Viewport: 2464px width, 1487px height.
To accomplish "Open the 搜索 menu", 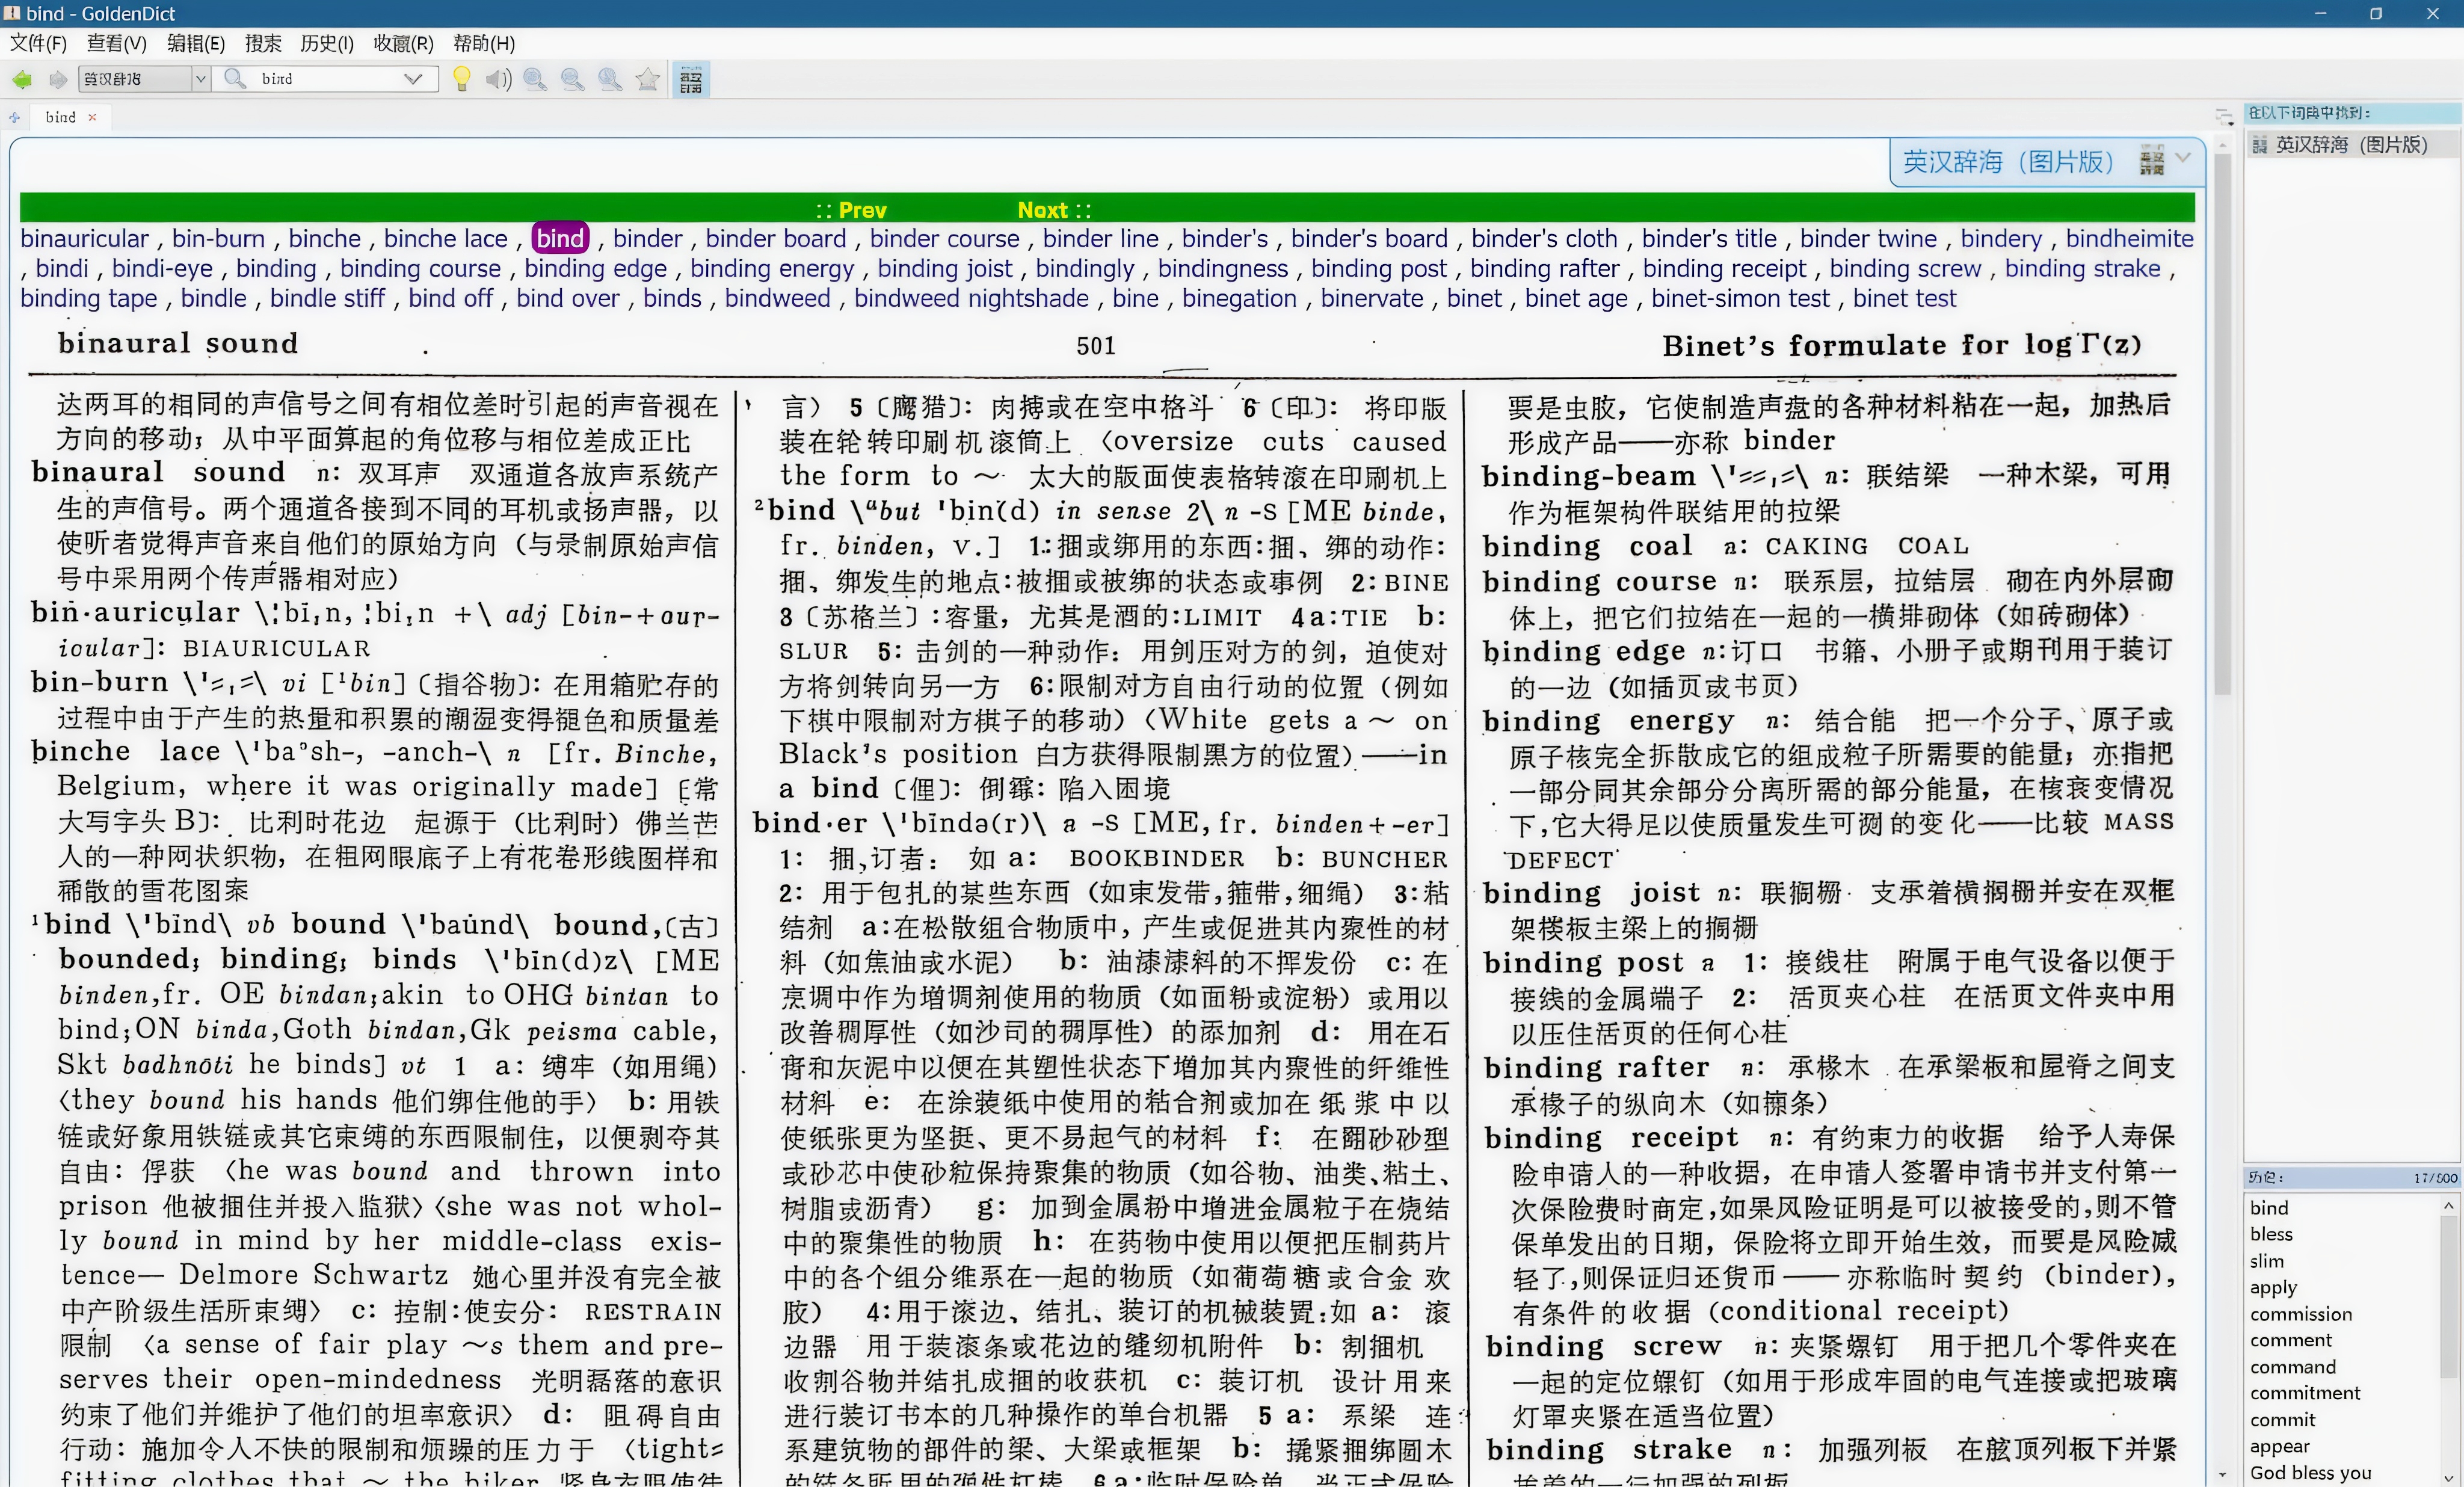I will pos(263,43).
